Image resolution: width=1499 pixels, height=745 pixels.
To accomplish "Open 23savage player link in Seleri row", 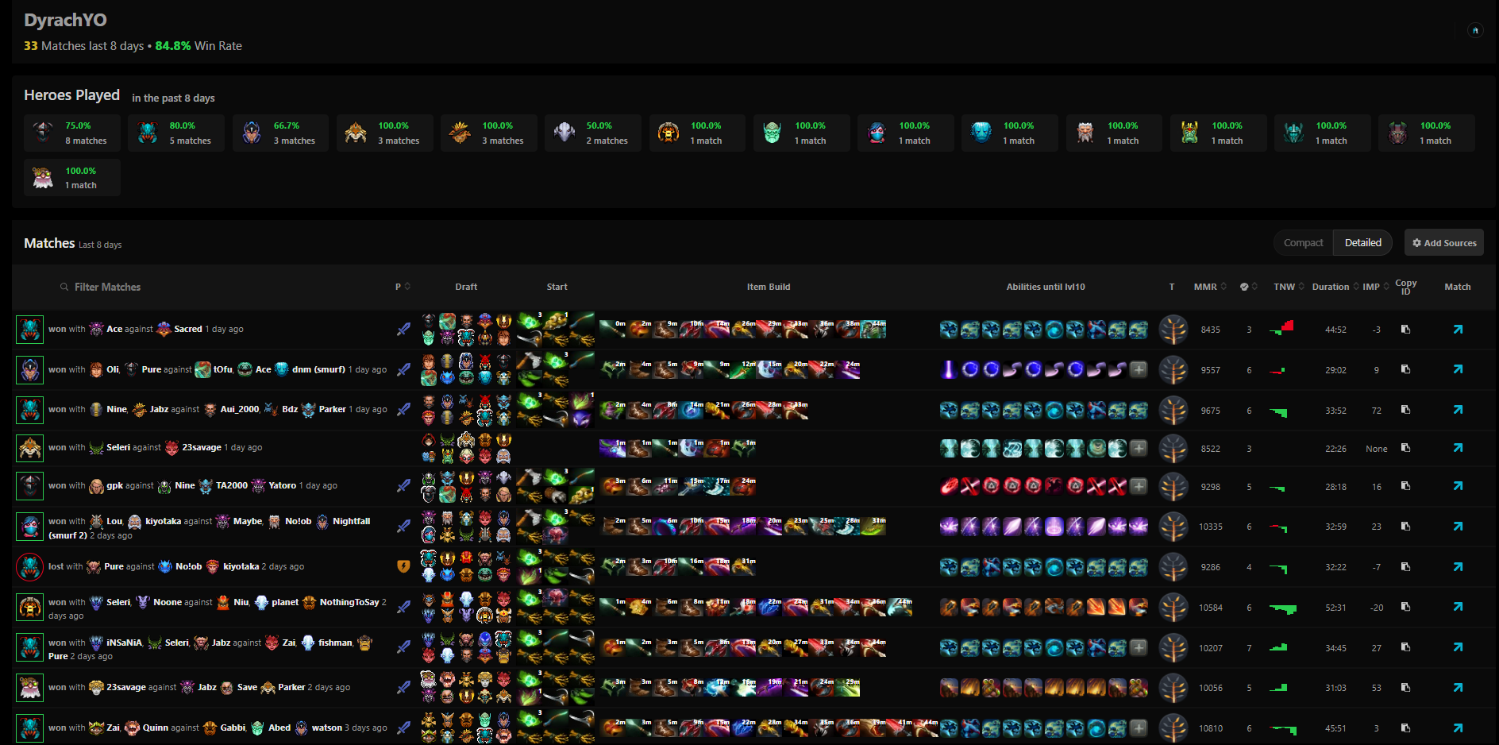I will pyautogui.click(x=201, y=447).
